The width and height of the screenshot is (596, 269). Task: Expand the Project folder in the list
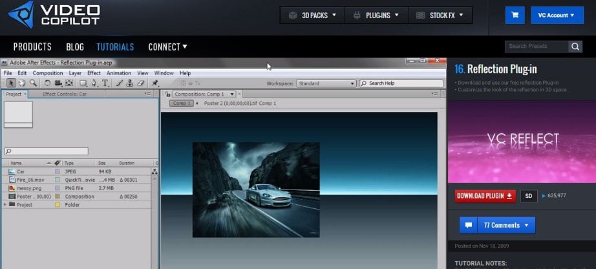tap(5, 205)
